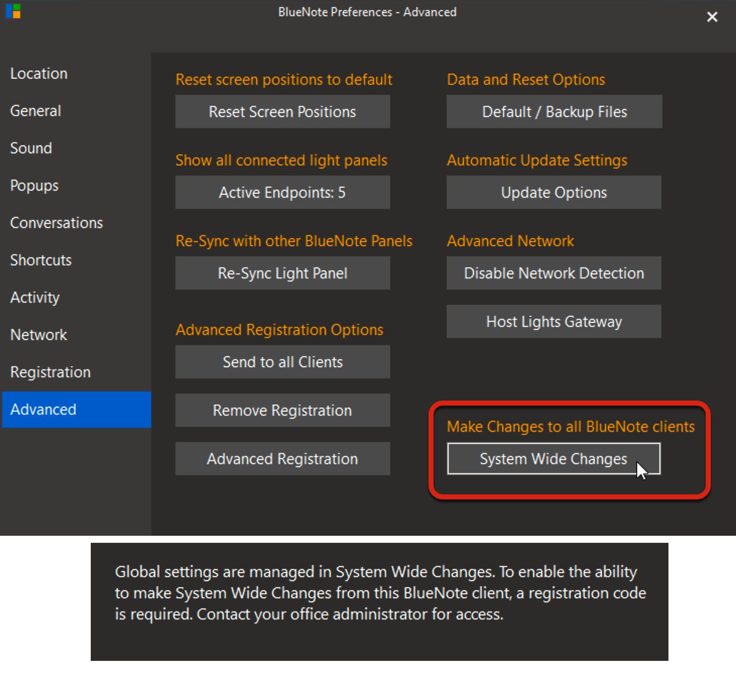This screenshot has height=676, width=736.
Task: Click 'Automatic Update Settings' heading
Action: pyautogui.click(x=537, y=160)
